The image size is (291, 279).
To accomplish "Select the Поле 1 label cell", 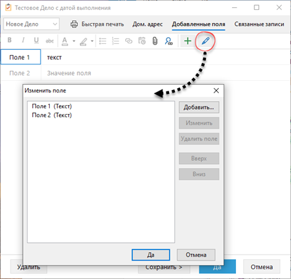I will (21, 57).
